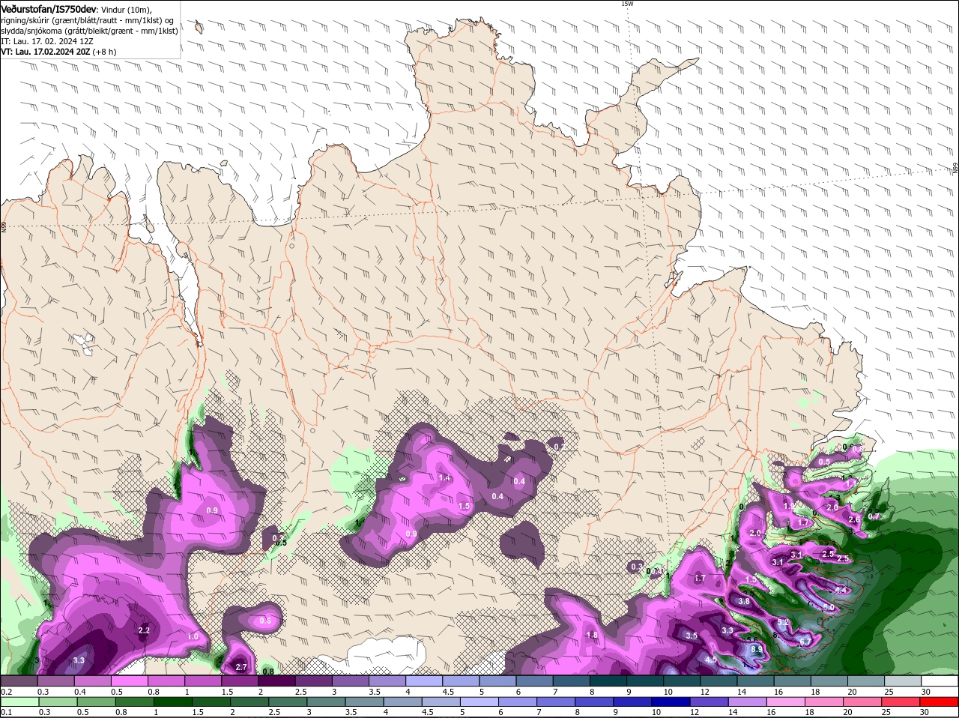
Task: Click the N99 label on the right map edge
Action: tap(955, 169)
